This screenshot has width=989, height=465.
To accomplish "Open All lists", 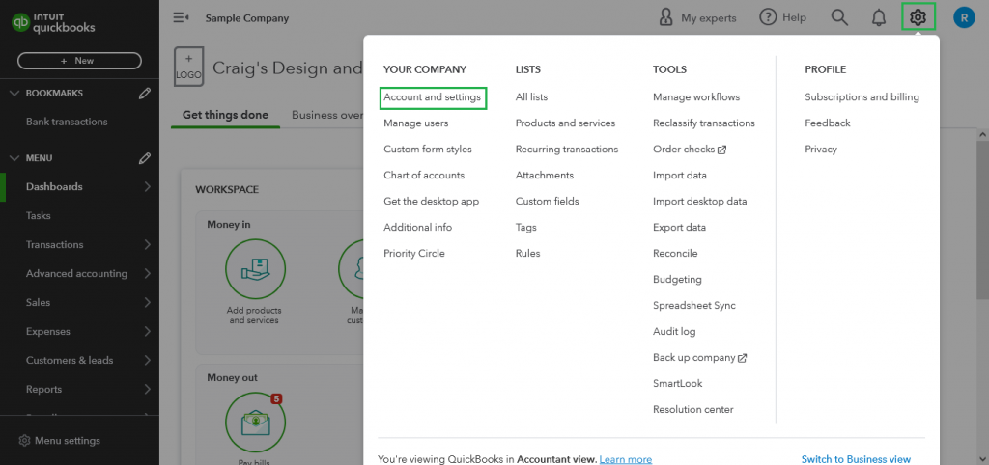I will [531, 97].
